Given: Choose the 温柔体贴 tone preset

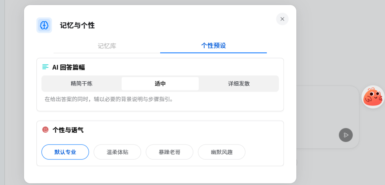Looking at the screenshot, I should click(117, 152).
